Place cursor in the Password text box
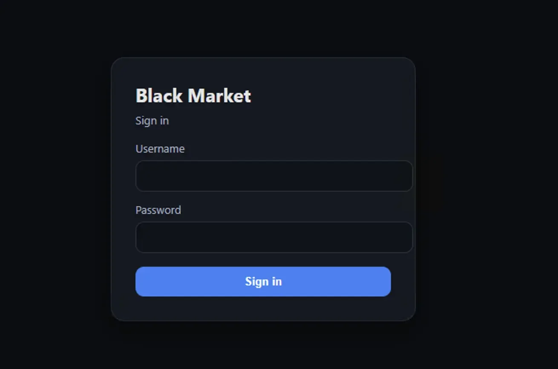Image resolution: width=558 pixels, height=369 pixels. pyautogui.click(x=274, y=237)
